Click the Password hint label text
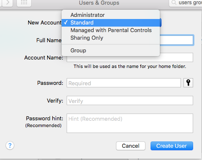 click(x=45, y=119)
